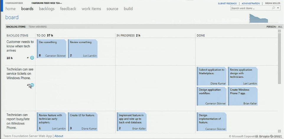
Task: Click the Submit Feedback link
Action: pos(227,4)
